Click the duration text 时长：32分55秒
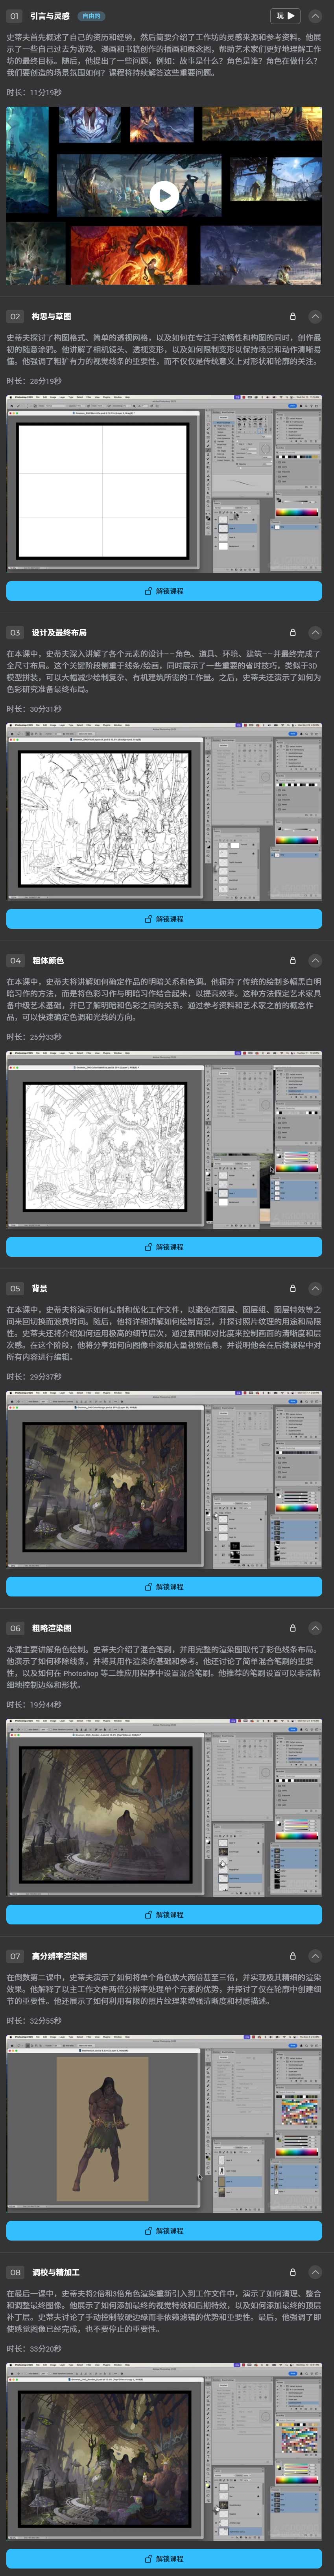This screenshot has height=2576, width=334. [x=34, y=2021]
